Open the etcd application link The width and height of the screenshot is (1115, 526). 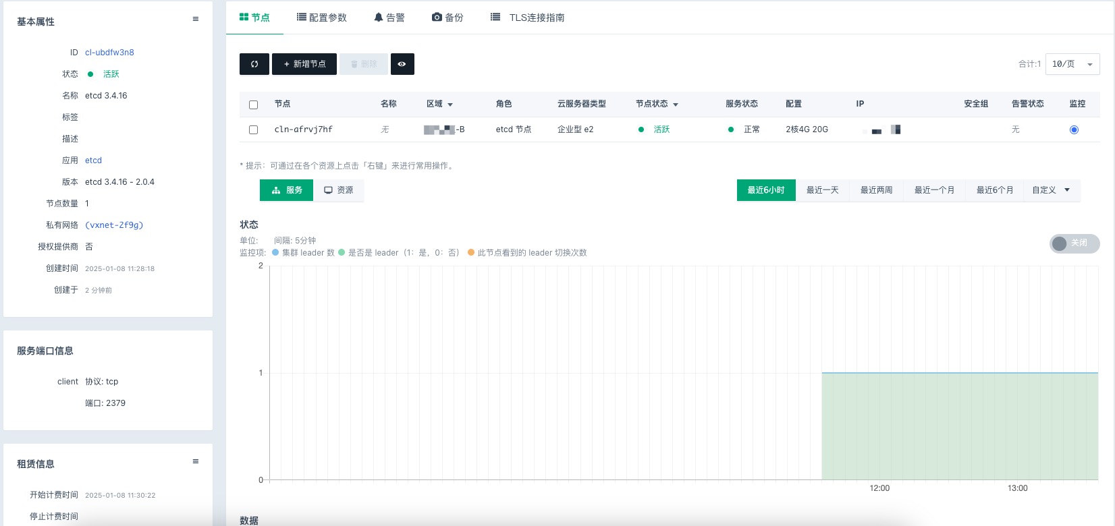pyautogui.click(x=93, y=160)
